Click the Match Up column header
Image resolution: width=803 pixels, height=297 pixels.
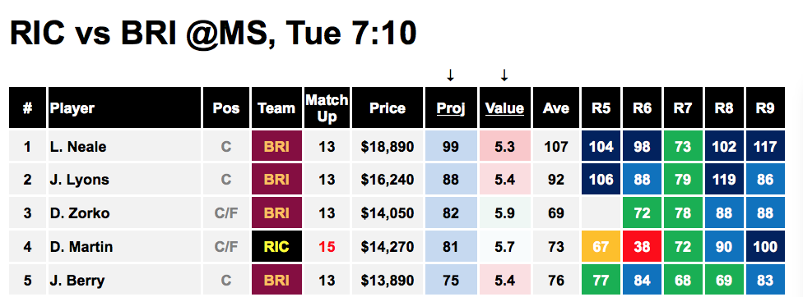pos(327,108)
